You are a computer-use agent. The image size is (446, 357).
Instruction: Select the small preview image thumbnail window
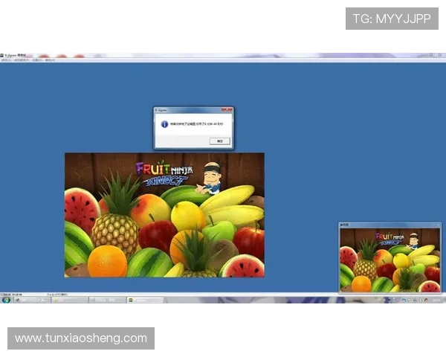pyautogui.click(x=390, y=259)
